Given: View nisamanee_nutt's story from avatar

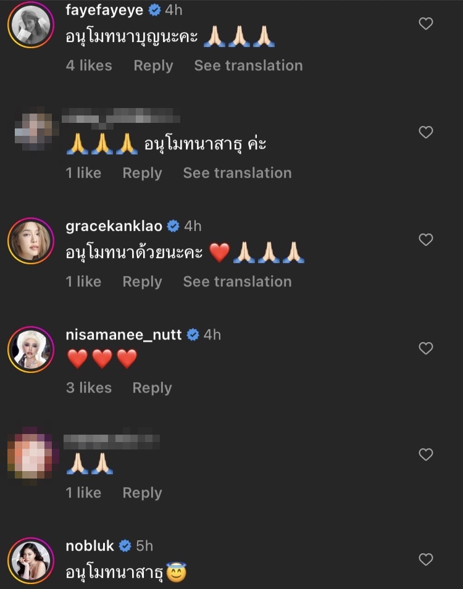Looking at the screenshot, I should [x=31, y=349].
